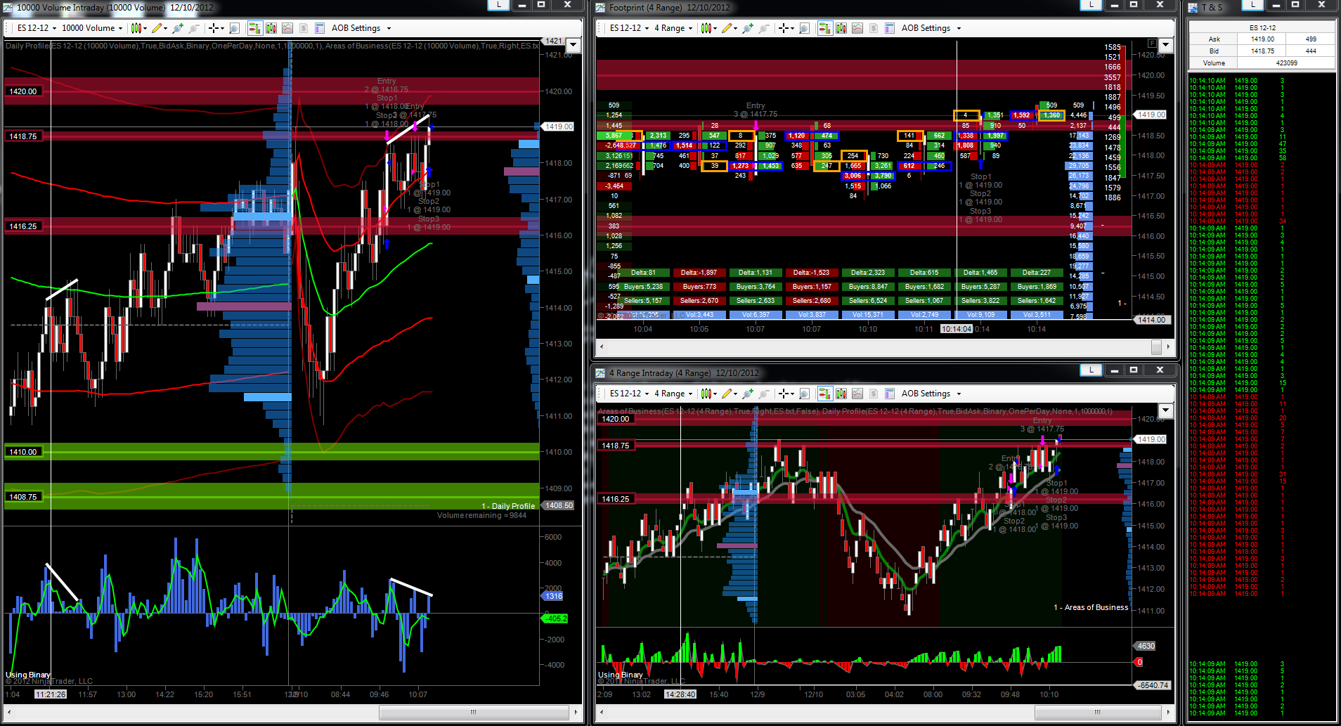Choose crosshair cursor tool in 4 Range Intraday chart
Screen dimensions: 1341x726
[784, 394]
